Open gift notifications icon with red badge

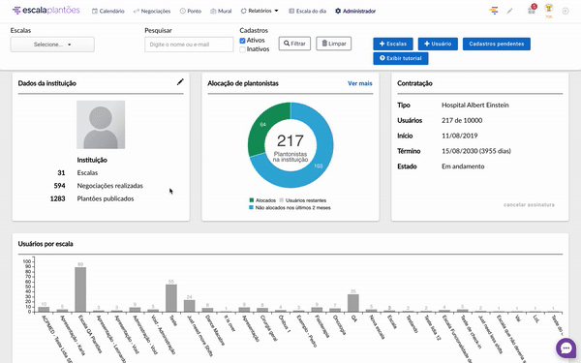tap(532, 10)
